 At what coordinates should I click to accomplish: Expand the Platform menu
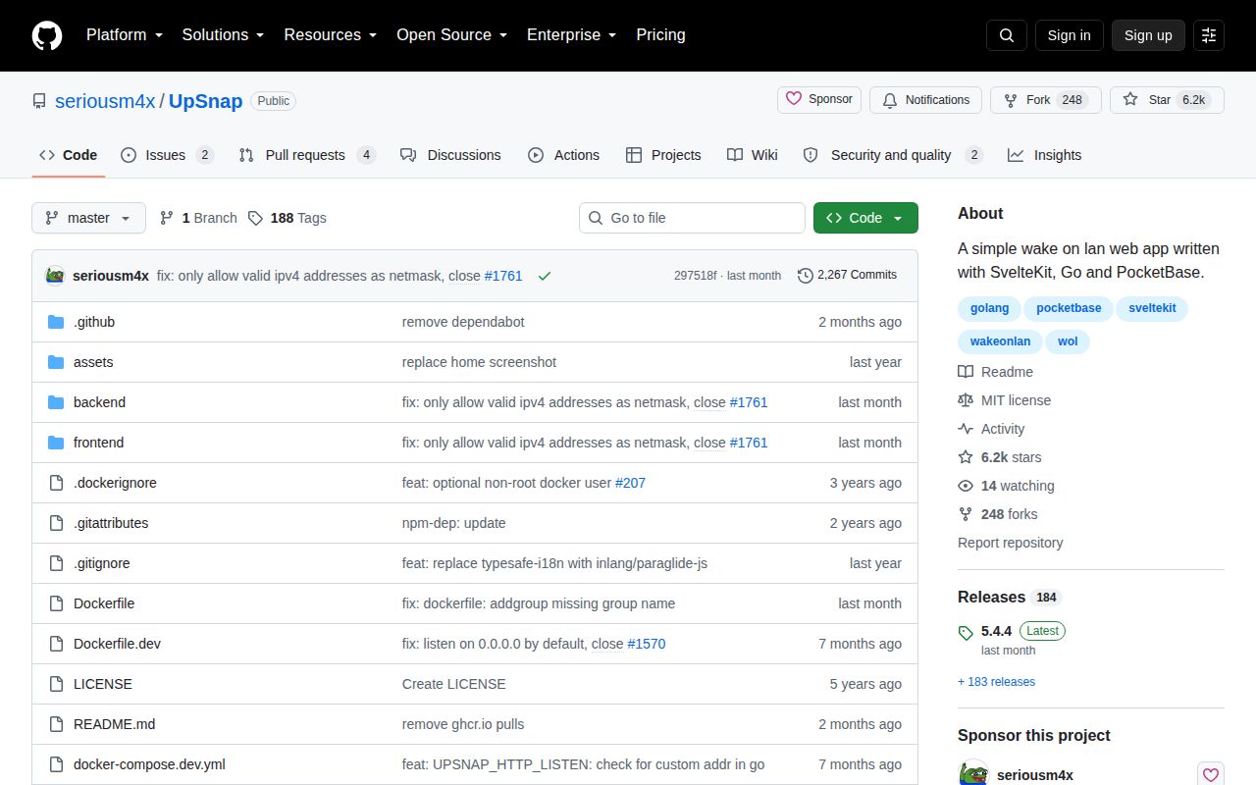pos(124,35)
